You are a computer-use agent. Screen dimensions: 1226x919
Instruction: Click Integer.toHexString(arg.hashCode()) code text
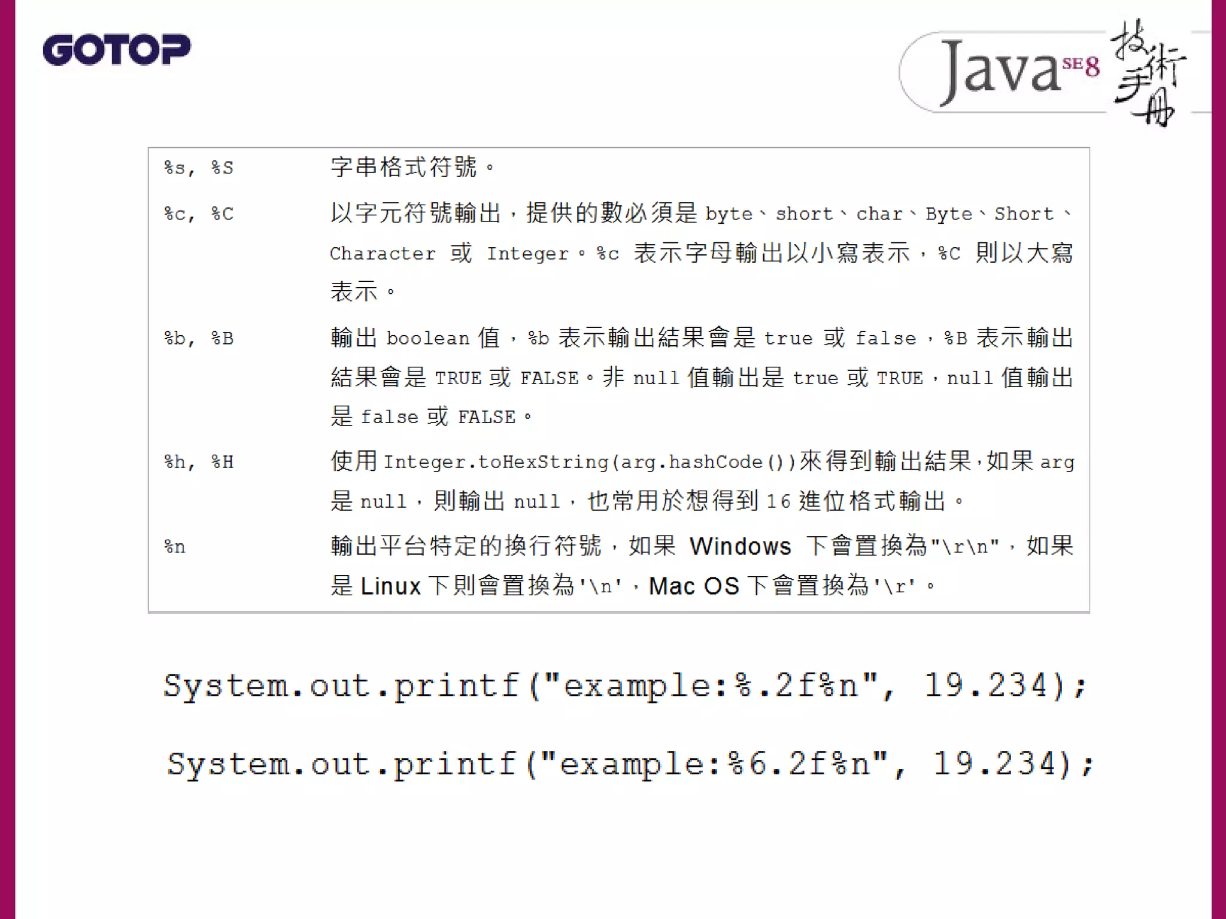(589, 462)
